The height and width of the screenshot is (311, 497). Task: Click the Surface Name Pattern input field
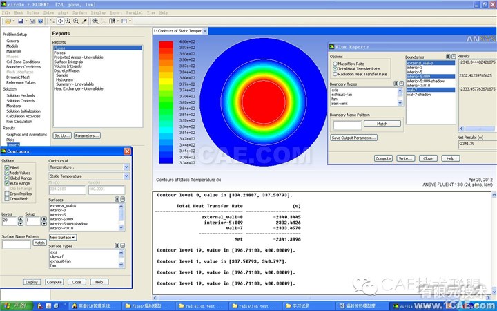16,243
